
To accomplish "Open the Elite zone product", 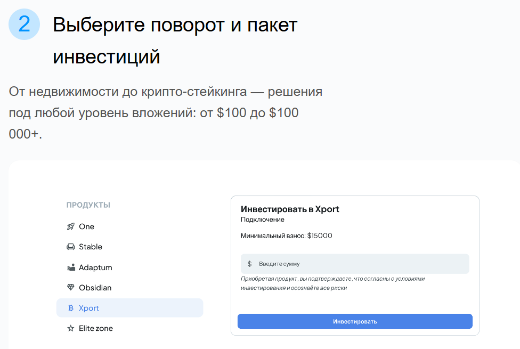I will point(96,329).
